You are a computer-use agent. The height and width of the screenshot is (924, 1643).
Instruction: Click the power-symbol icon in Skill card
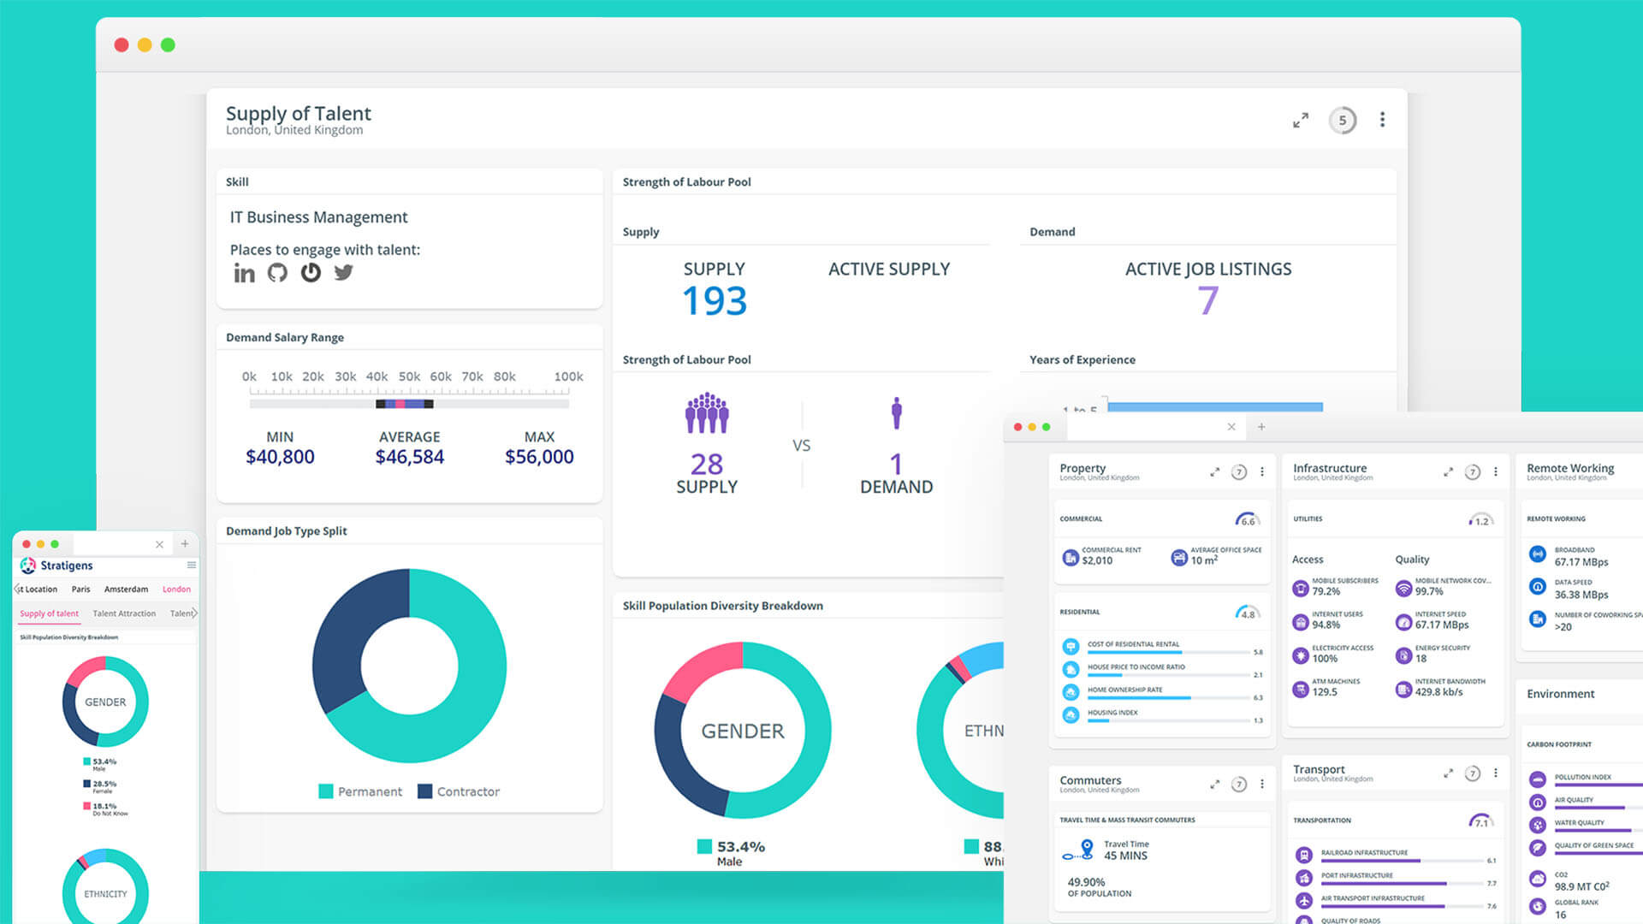coord(311,273)
